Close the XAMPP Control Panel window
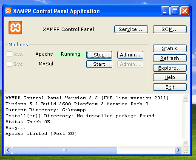 (x=185, y=11)
